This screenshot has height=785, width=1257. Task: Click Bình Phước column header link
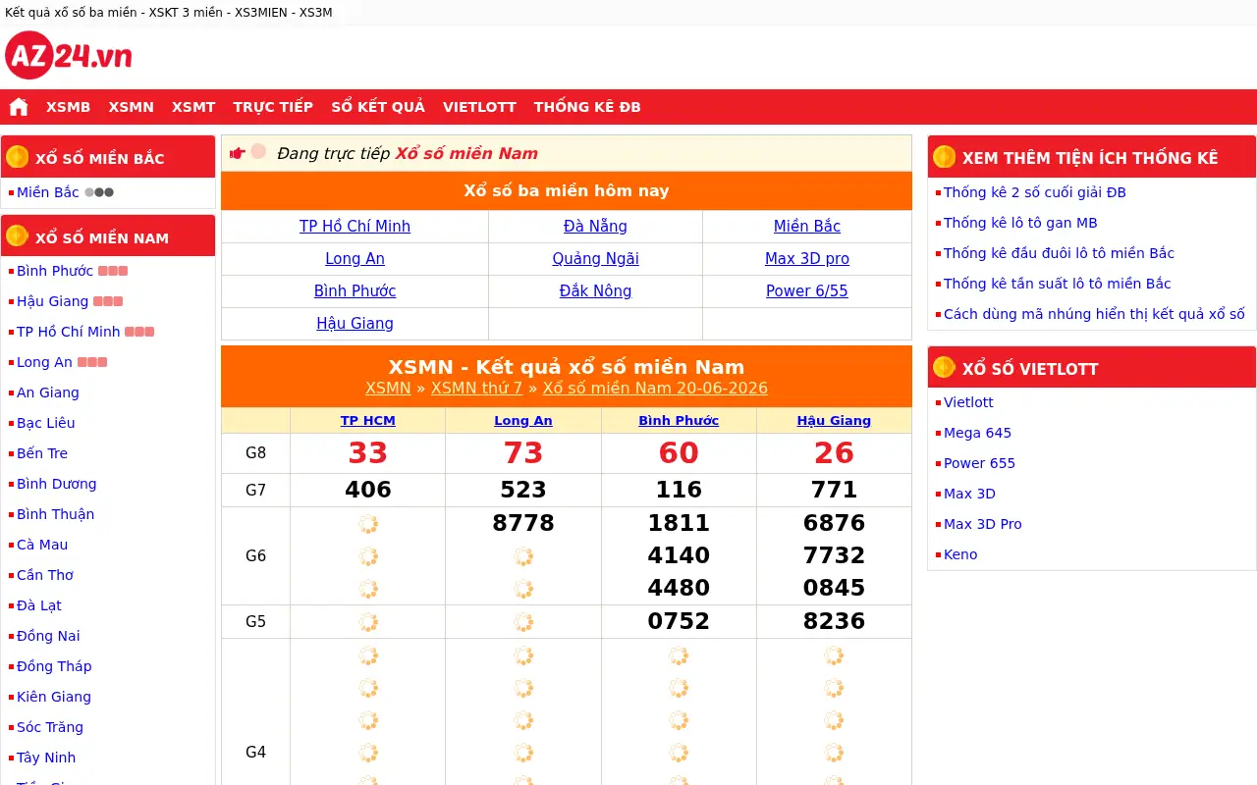679,421
